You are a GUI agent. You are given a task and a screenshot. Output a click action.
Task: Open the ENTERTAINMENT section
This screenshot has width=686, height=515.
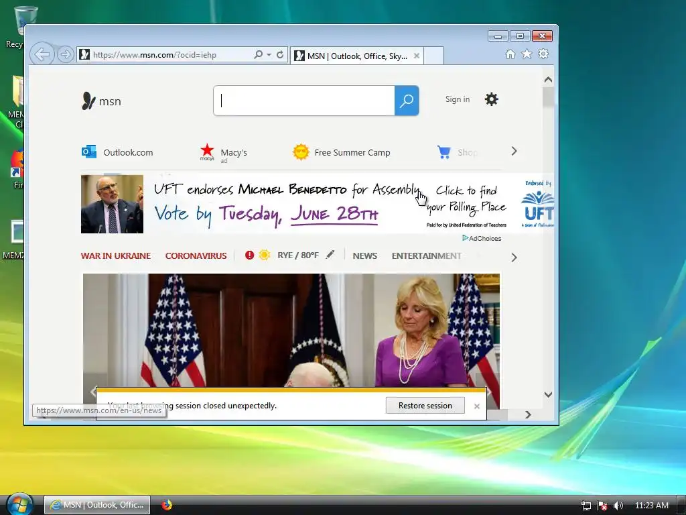point(427,255)
